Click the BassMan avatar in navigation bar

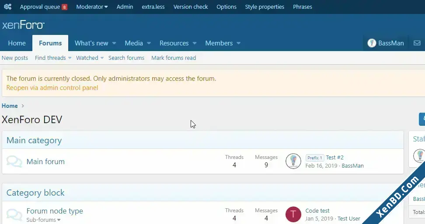(x=372, y=43)
